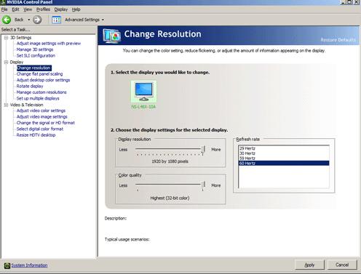
Task: Click Restore Defaults link
Action: [338, 40]
